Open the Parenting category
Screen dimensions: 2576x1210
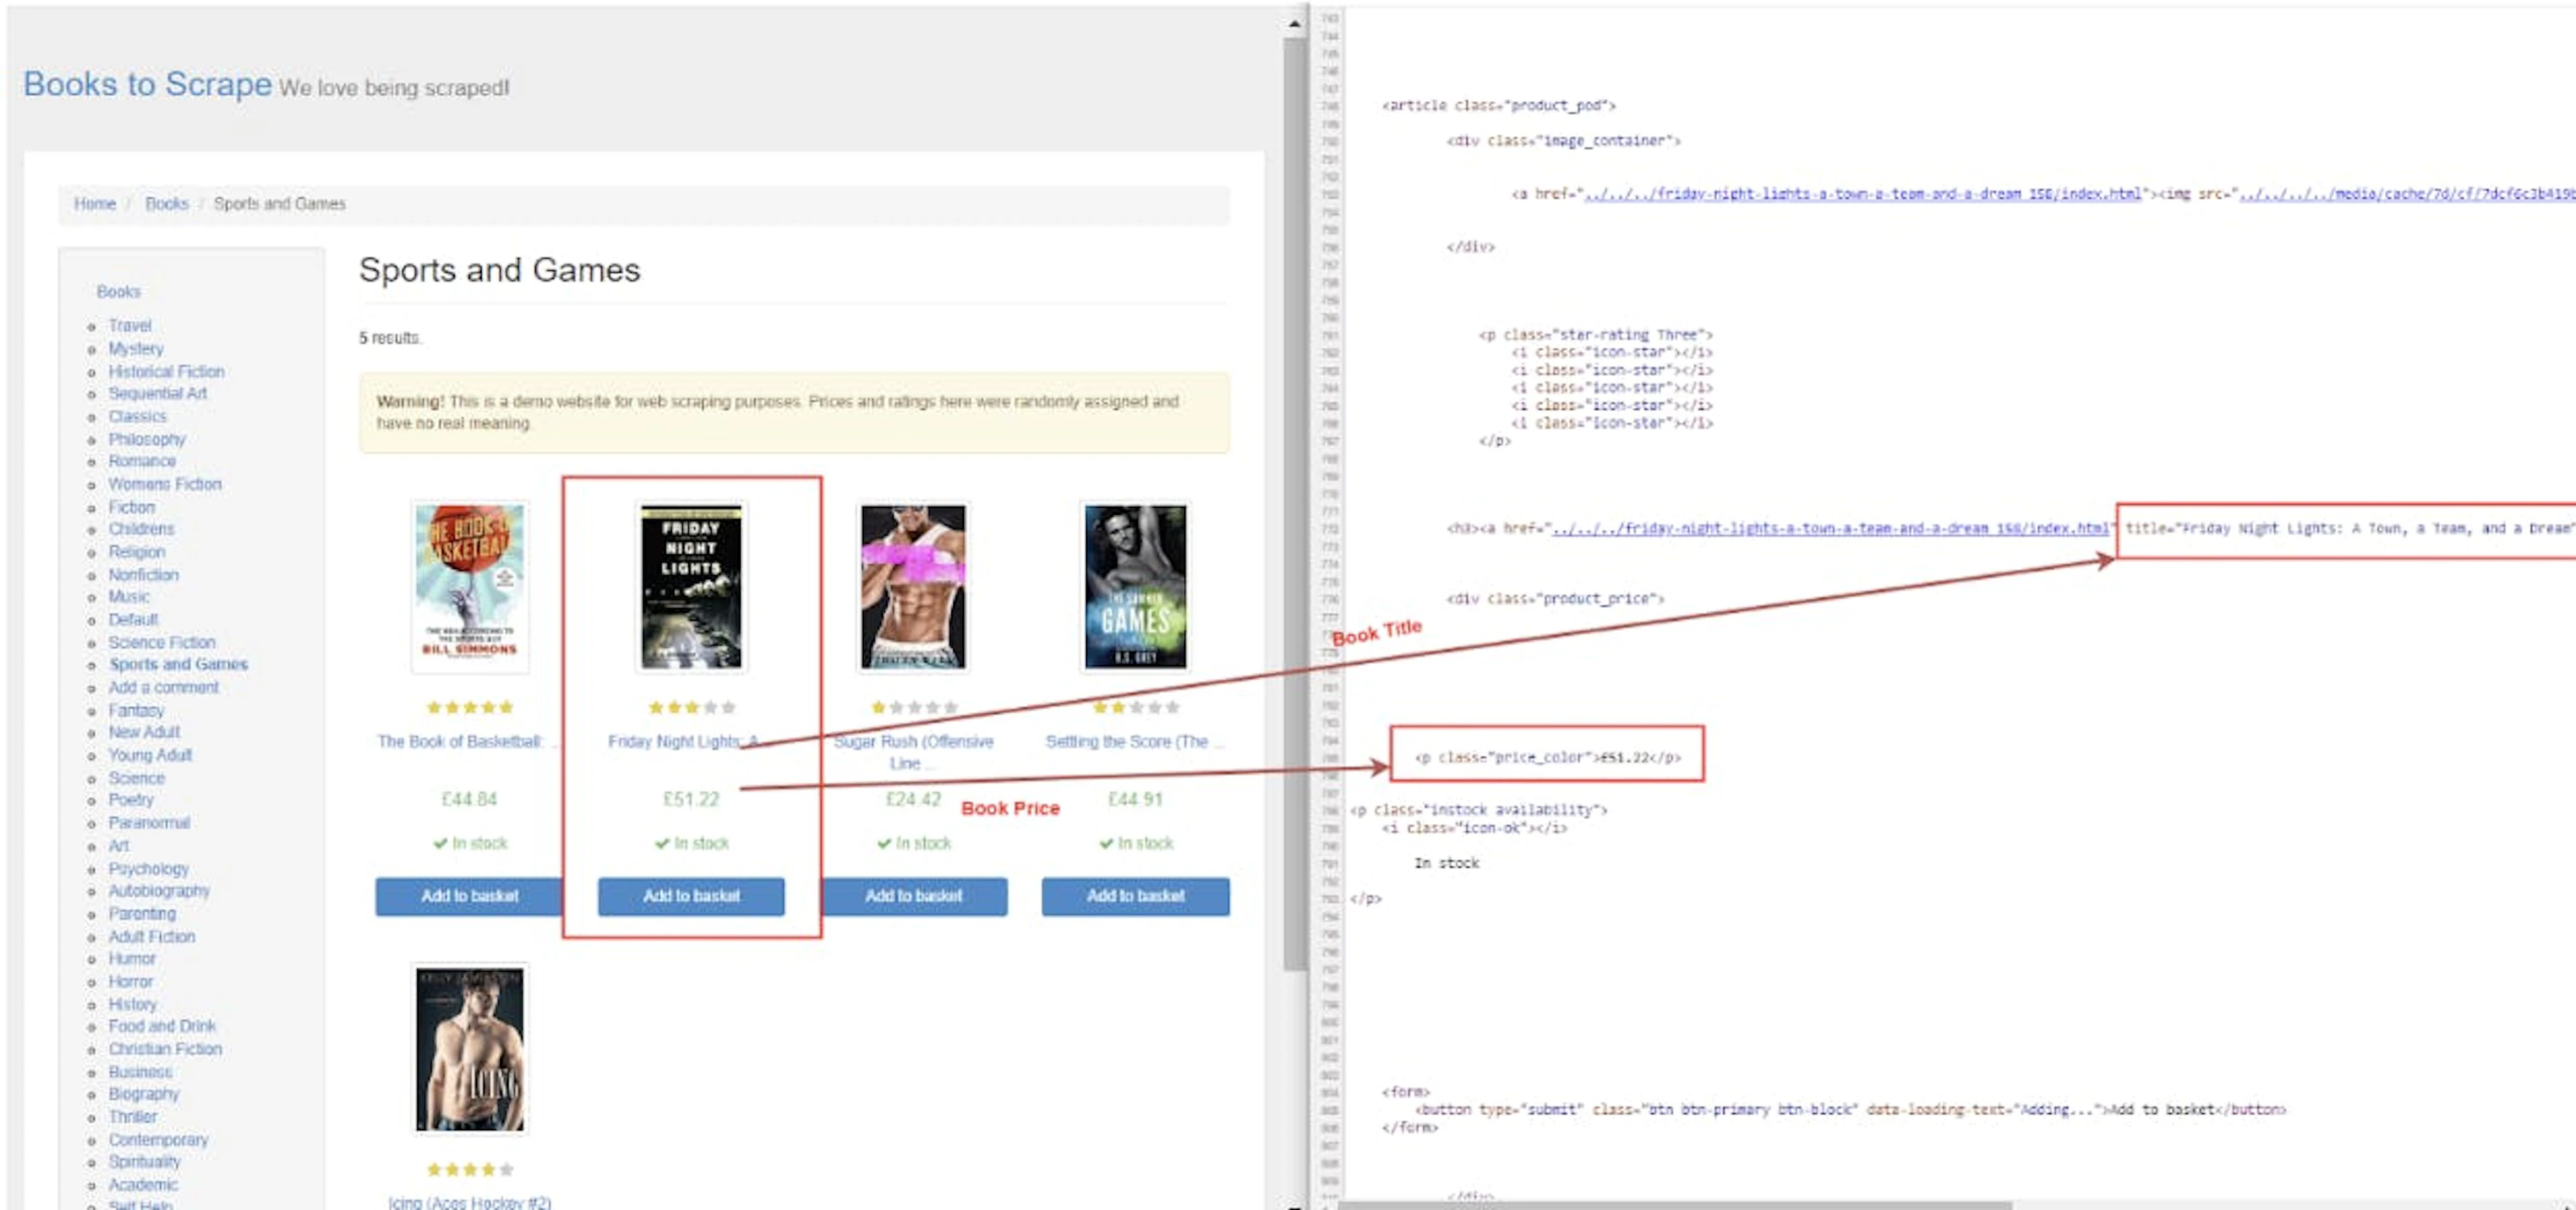[x=142, y=916]
